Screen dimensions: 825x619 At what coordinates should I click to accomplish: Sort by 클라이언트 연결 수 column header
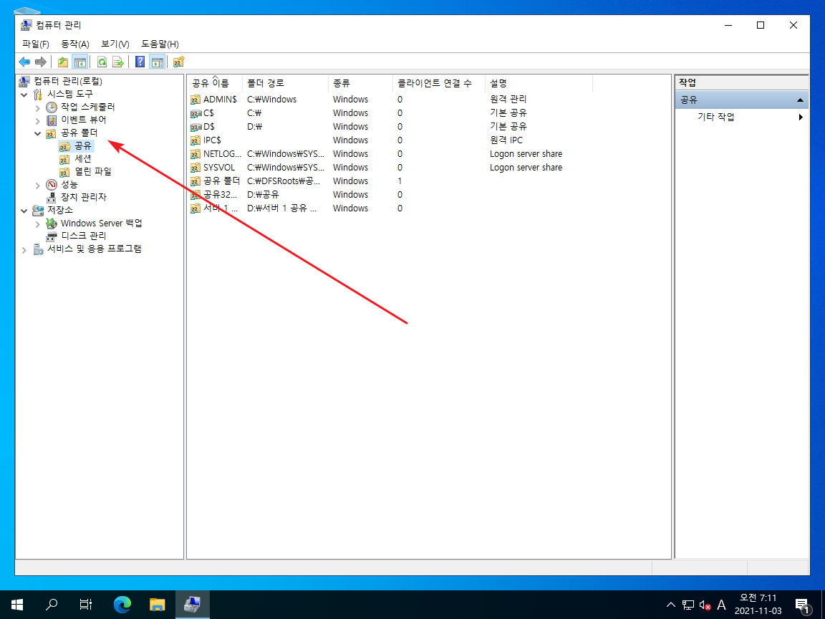point(439,83)
